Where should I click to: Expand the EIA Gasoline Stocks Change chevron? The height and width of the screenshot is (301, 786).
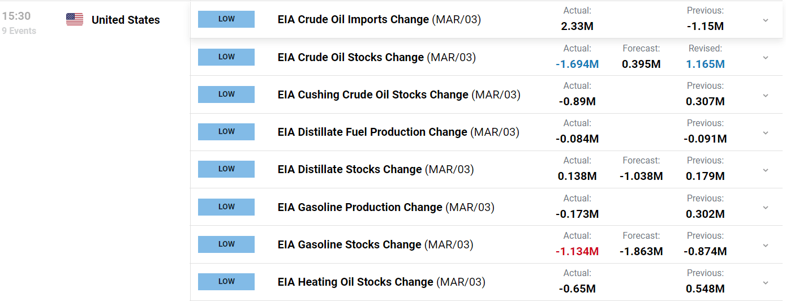click(x=766, y=245)
